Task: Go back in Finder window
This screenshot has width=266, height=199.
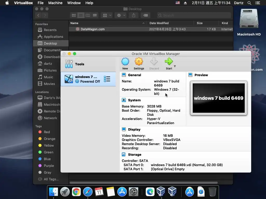Action: (x=38, y=15)
